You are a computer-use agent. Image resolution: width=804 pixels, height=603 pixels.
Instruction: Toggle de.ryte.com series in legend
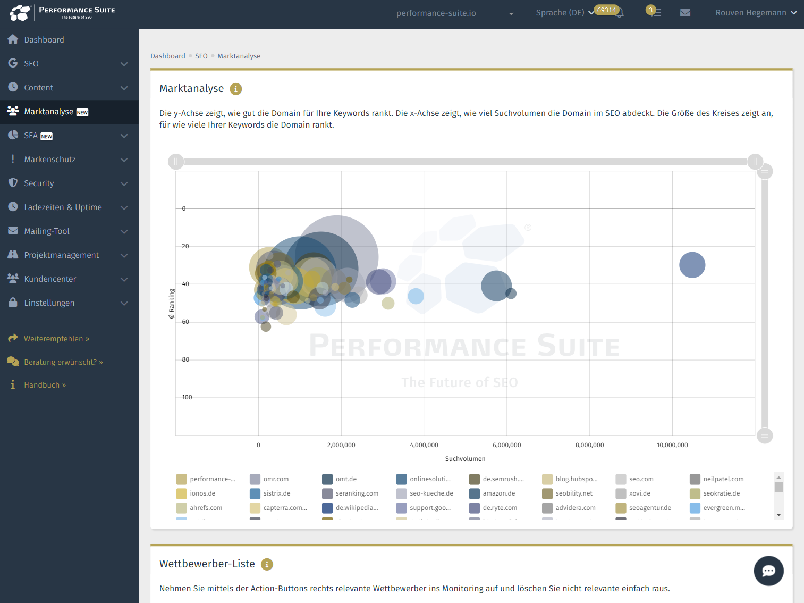(x=493, y=508)
